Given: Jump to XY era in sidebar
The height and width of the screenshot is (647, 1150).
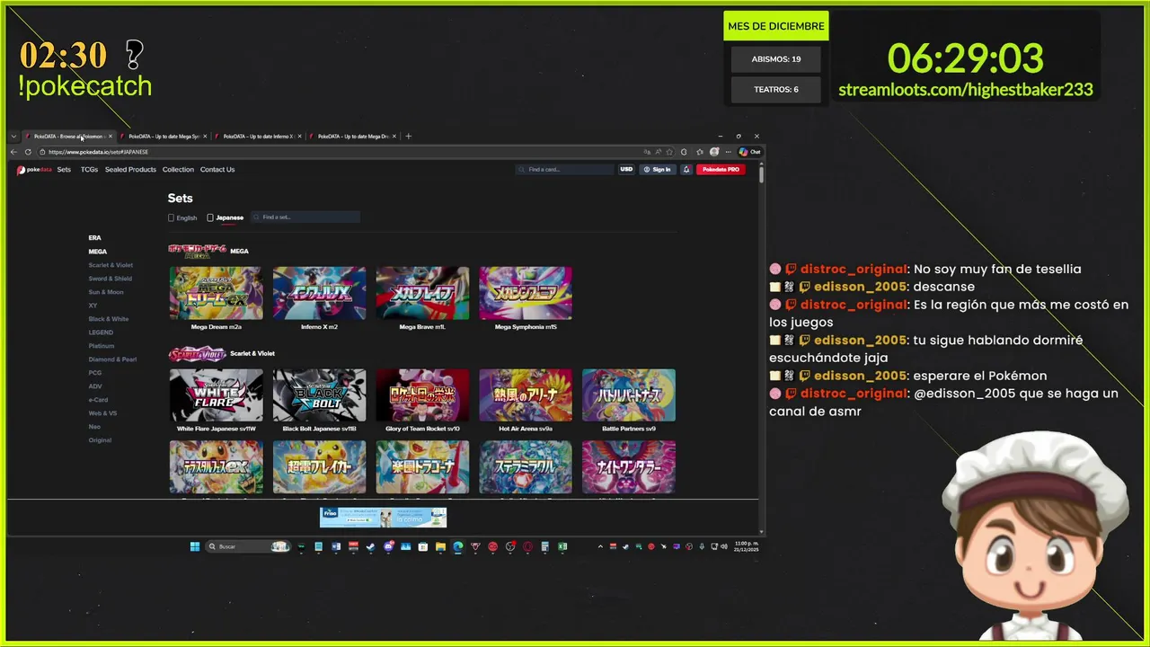Looking at the screenshot, I should tap(93, 306).
